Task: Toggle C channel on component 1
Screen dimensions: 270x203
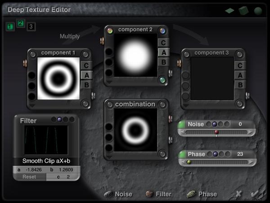Action: pyautogui.click(x=86, y=65)
